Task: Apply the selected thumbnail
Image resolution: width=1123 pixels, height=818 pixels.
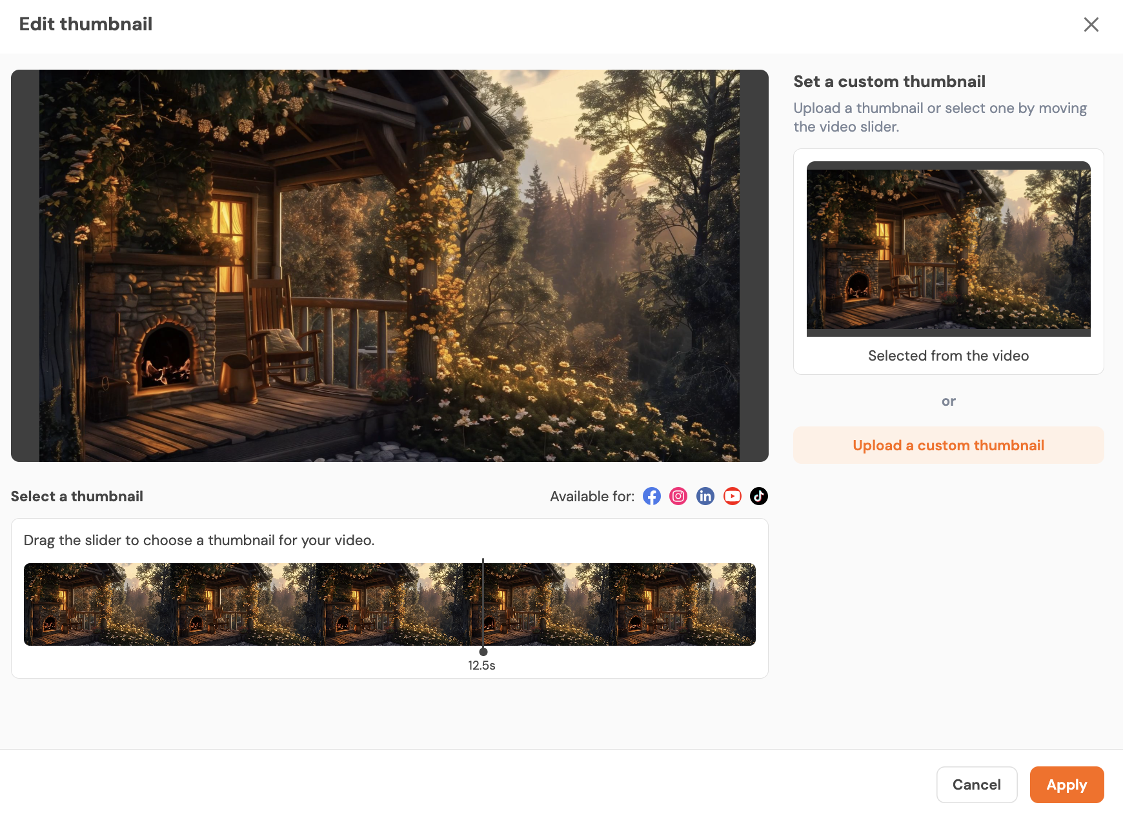Action: (1066, 784)
